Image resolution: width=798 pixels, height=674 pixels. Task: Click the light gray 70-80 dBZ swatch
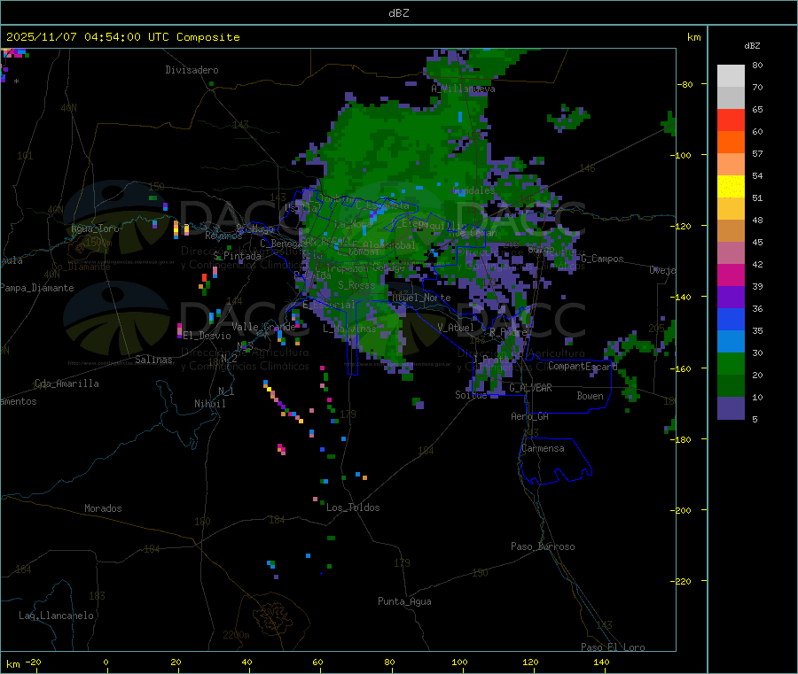click(x=731, y=76)
